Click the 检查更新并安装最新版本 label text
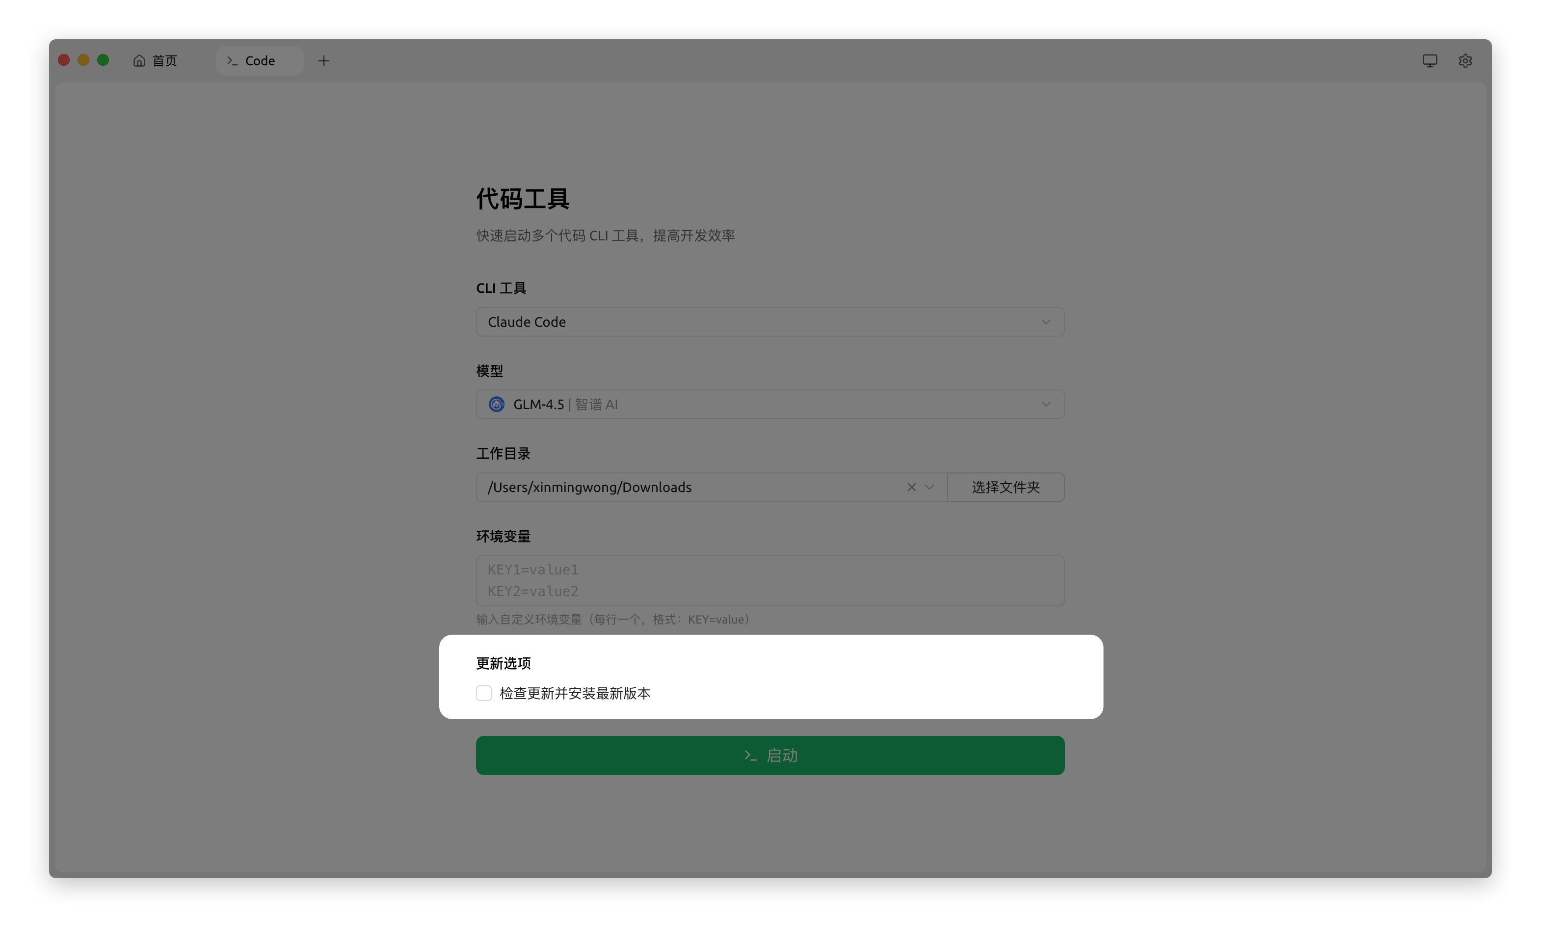This screenshot has height=937, width=1541. 575,693
